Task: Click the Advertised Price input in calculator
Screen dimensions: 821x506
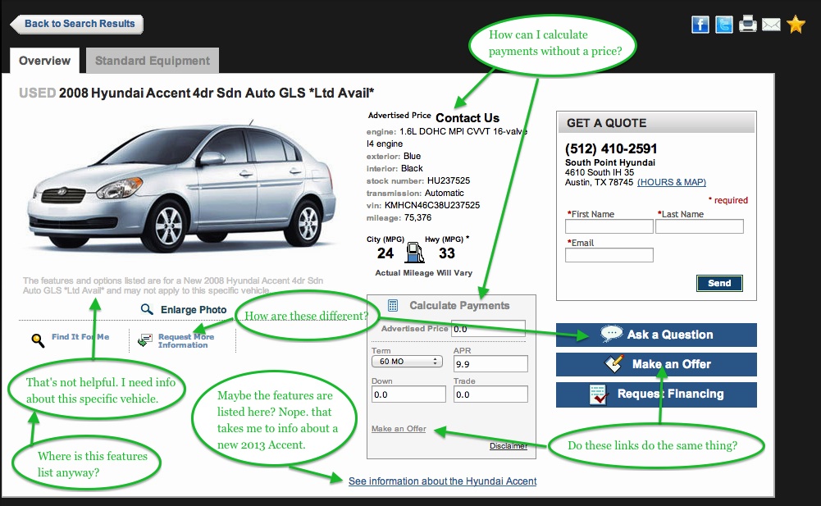Action: coord(488,329)
